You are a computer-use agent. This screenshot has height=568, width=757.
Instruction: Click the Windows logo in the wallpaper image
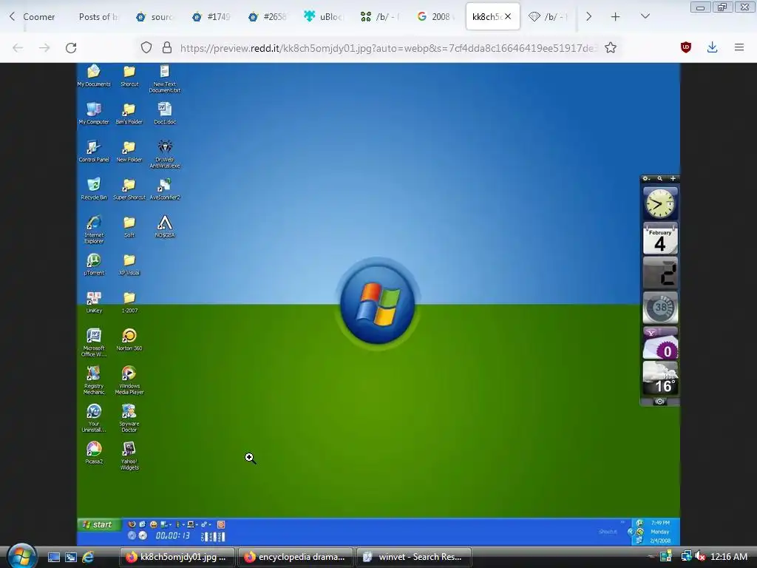pos(378,302)
